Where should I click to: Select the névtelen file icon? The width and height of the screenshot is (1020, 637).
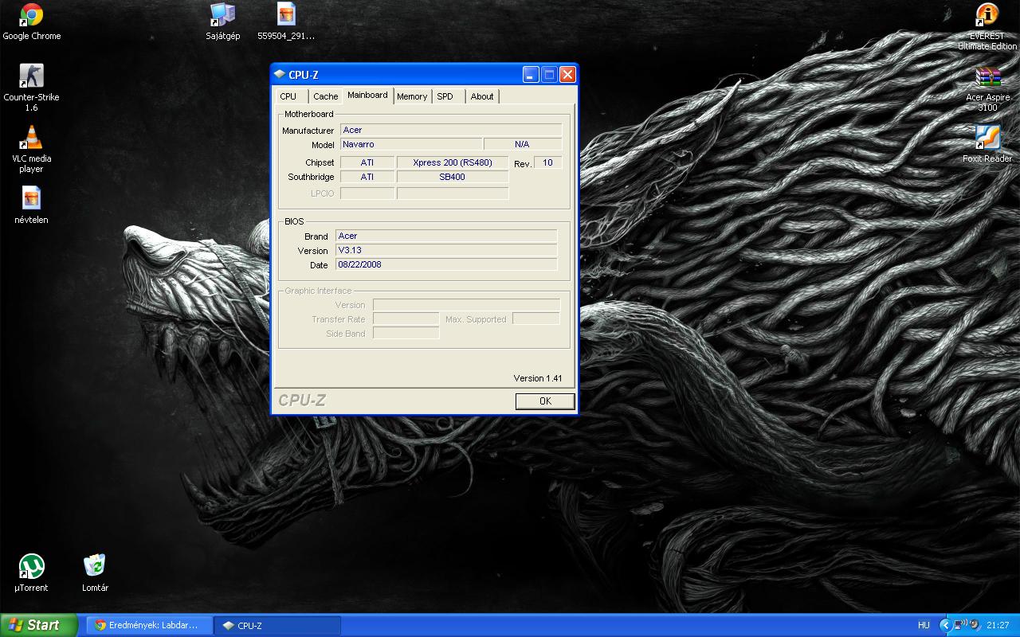click(x=31, y=204)
